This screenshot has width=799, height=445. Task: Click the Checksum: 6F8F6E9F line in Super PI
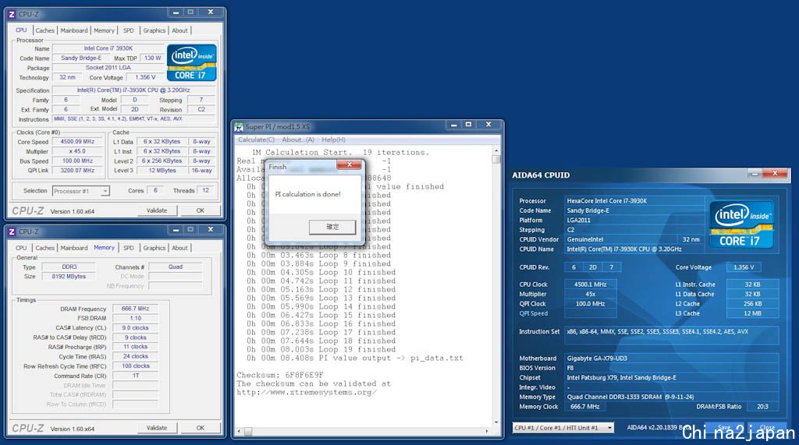tap(280, 375)
